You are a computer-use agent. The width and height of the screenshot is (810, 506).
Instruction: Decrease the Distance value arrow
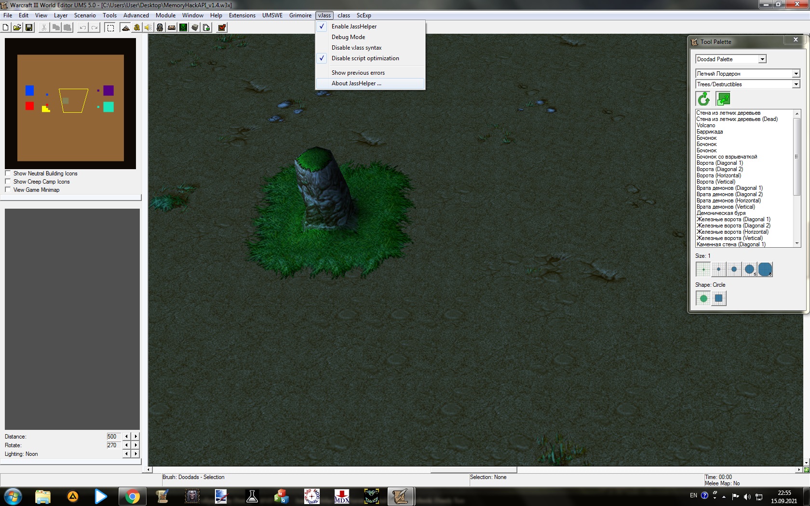[x=127, y=437]
